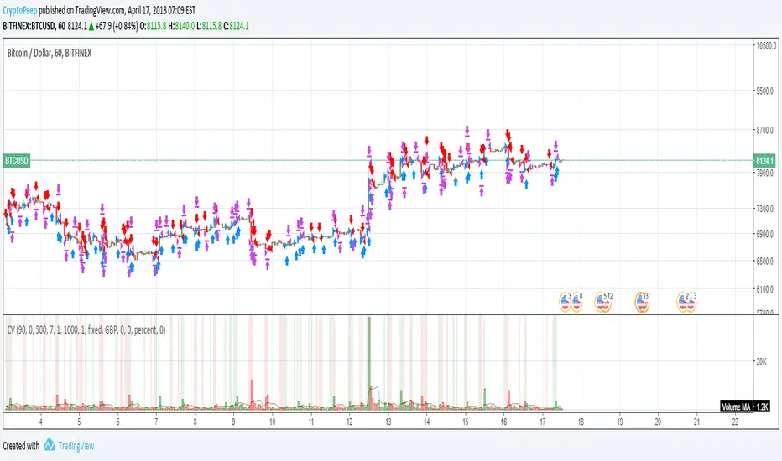The height and width of the screenshot is (461, 782).
Task: Click the Bitcoin / Dollar, 60, BITFINEX title
Action: 50,53
